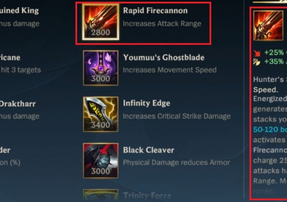This screenshot has height=202, width=287.
Task: Click the Youmuu's Ghostblade purple icon
Action: (x=100, y=68)
